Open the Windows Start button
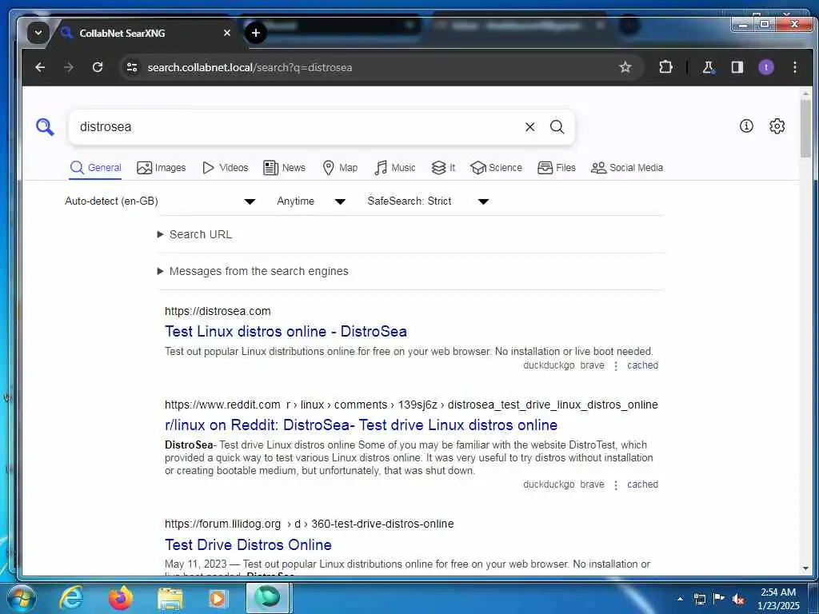 21,598
